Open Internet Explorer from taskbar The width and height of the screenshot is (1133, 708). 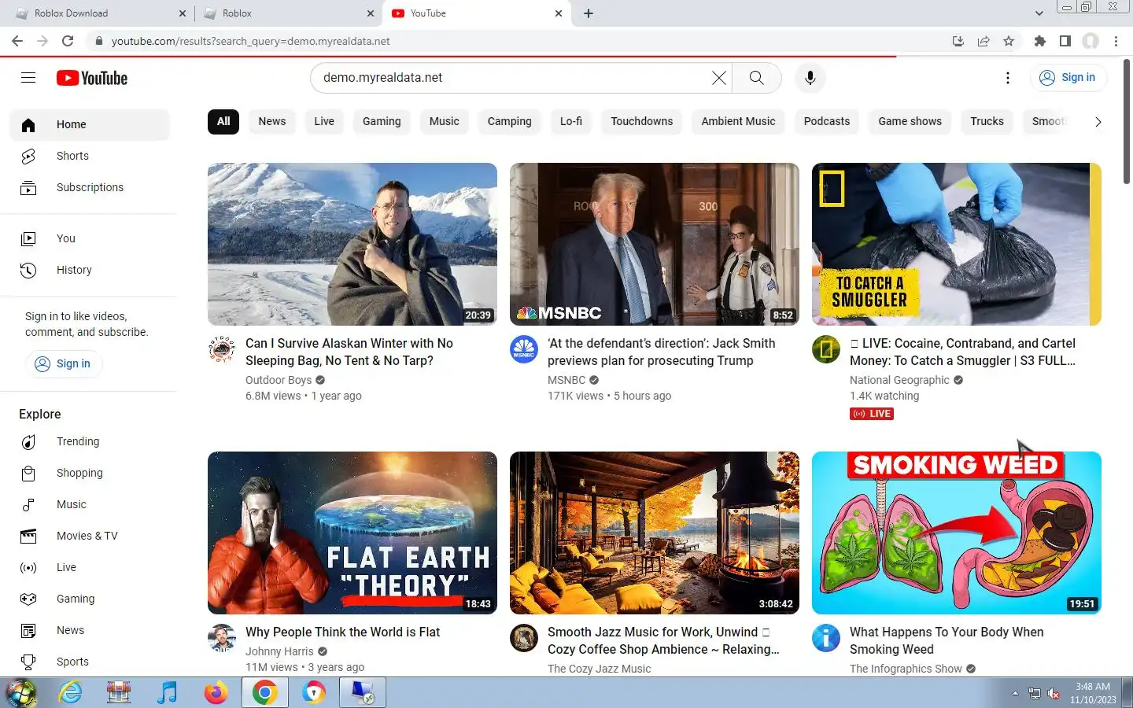point(71,692)
